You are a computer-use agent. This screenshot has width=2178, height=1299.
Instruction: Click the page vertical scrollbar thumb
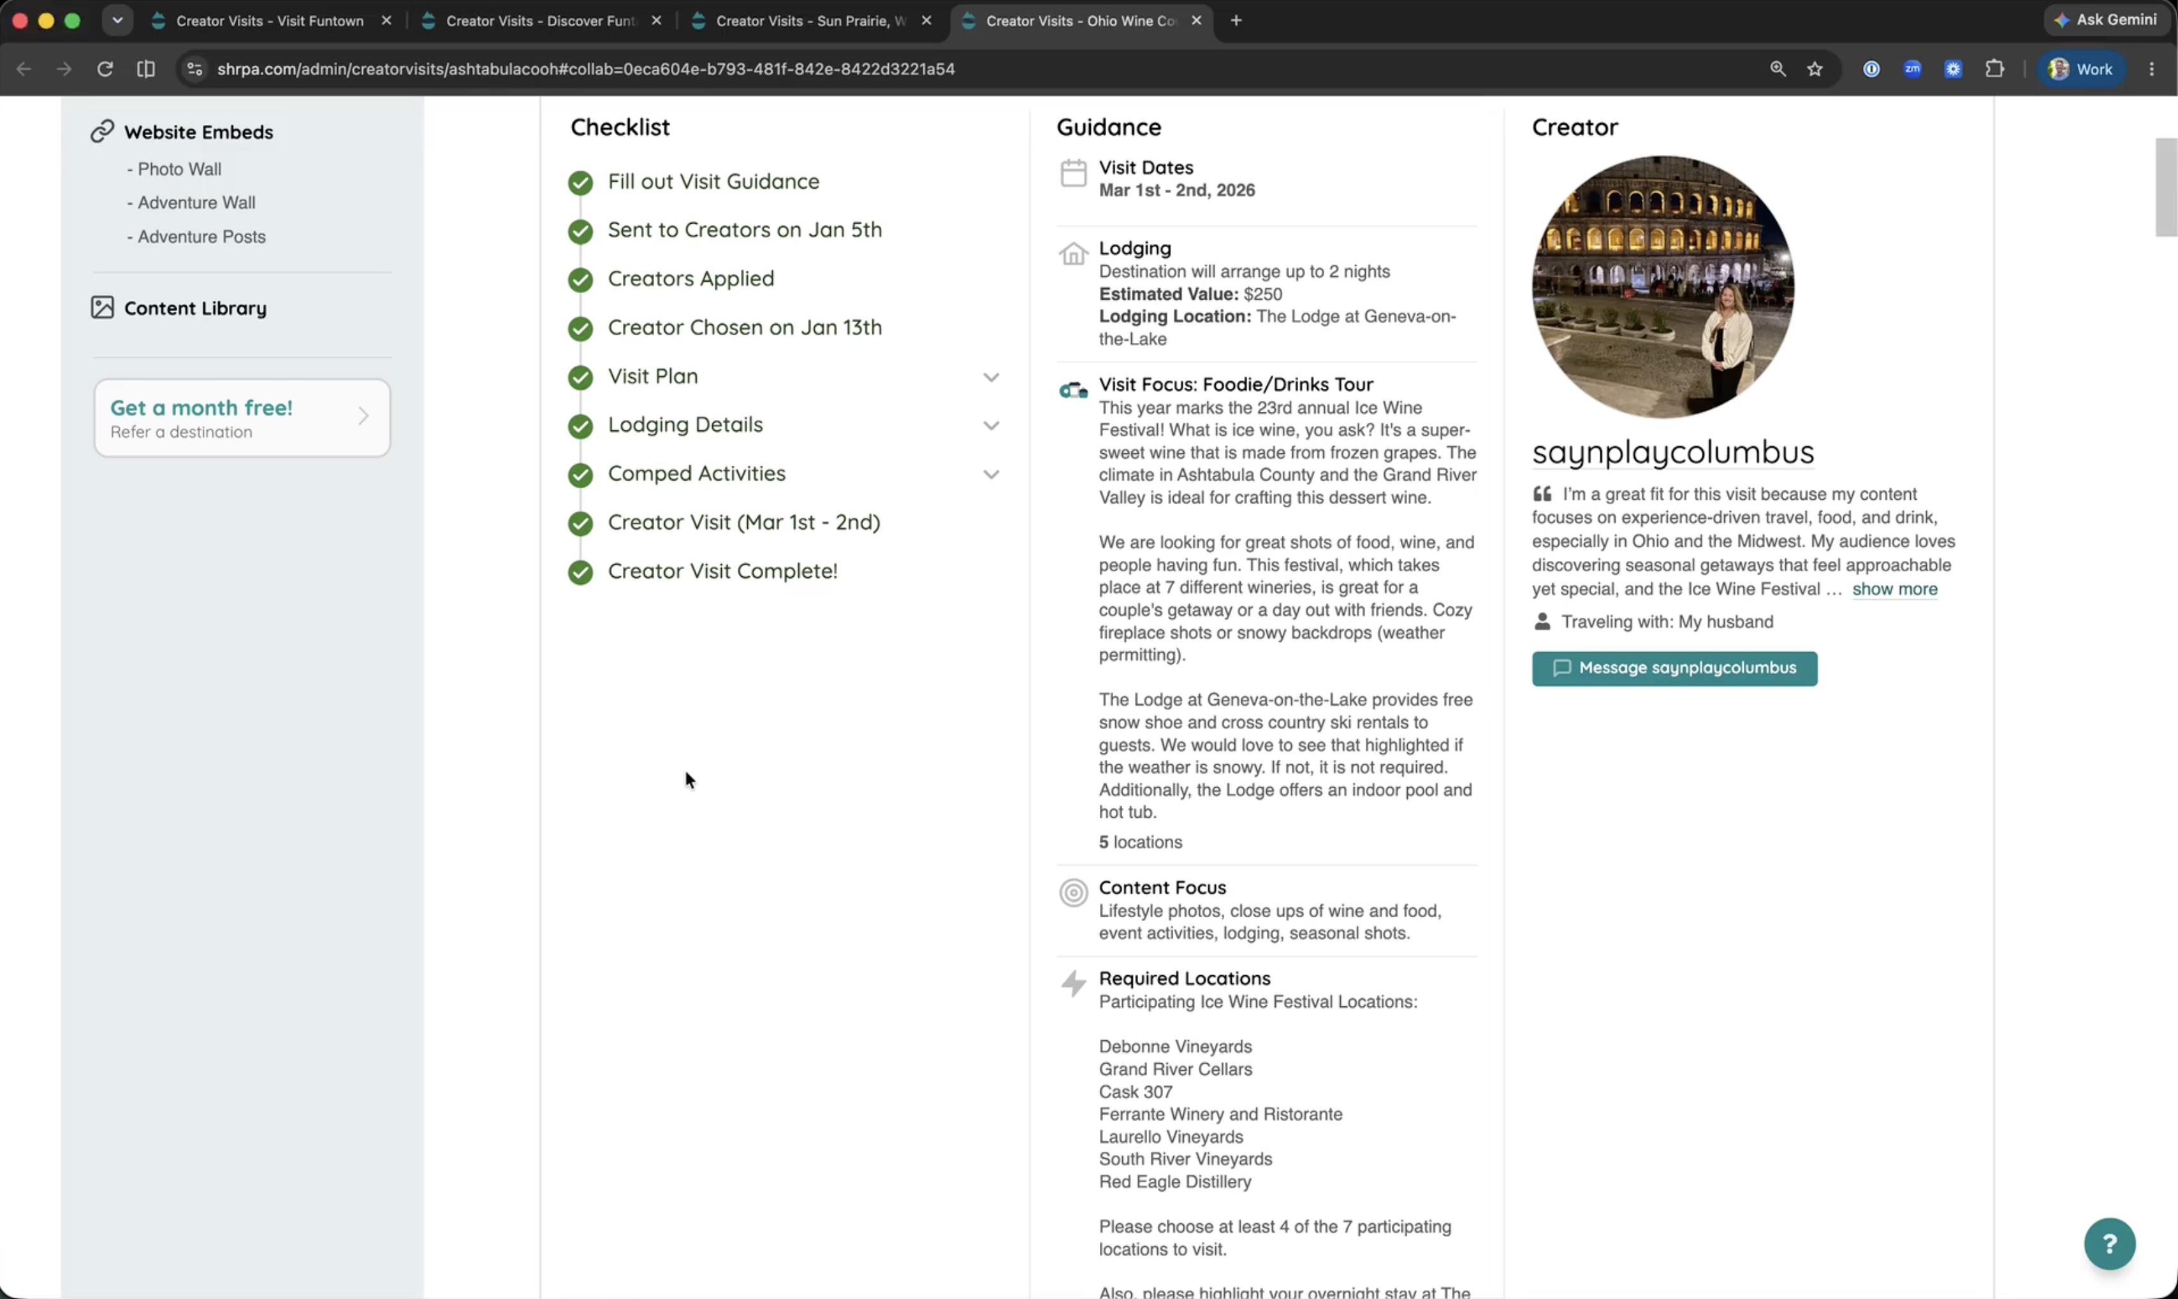tap(2166, 187)
